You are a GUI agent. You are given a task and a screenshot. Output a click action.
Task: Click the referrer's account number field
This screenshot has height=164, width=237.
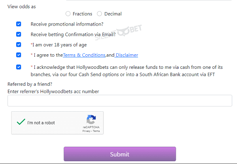coord(120,101)
